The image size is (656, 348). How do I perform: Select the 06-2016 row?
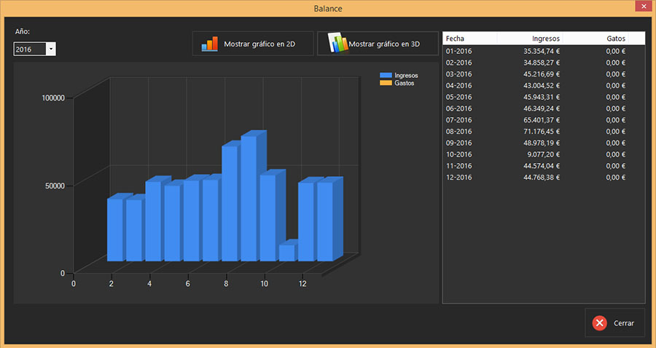pos(544,108)
